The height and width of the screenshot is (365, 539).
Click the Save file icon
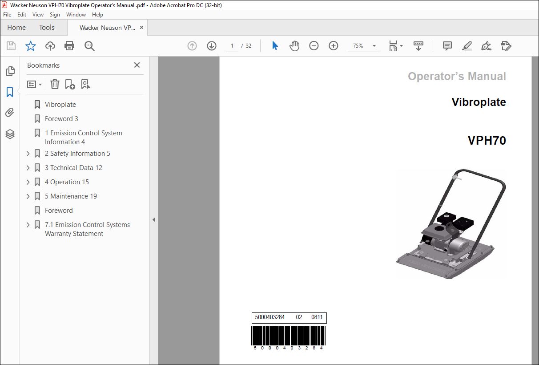pyautogui.click(x=11, y=46)
